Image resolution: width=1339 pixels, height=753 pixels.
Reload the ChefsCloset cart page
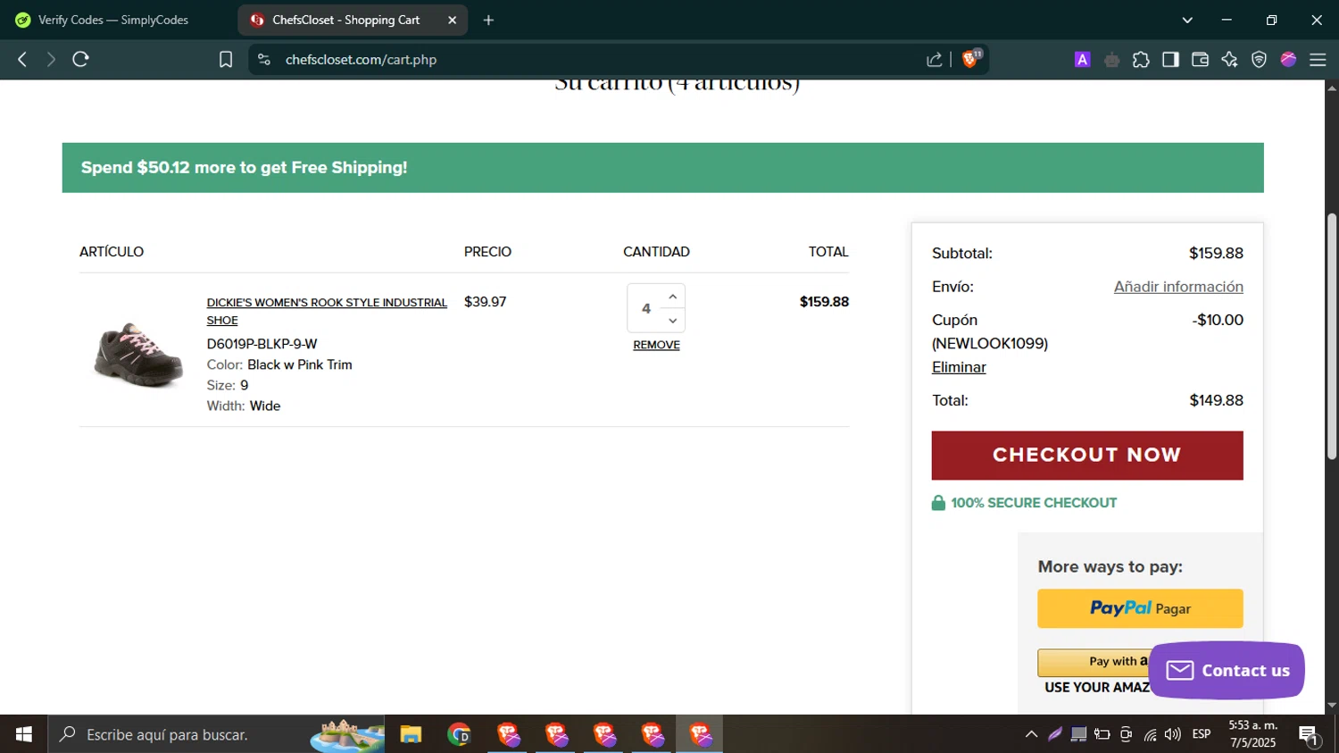pyautogui.click(x=81, y=60)
